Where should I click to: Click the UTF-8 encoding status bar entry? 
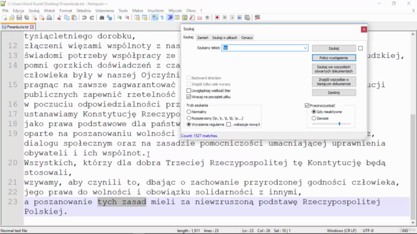tap(368, 231)
